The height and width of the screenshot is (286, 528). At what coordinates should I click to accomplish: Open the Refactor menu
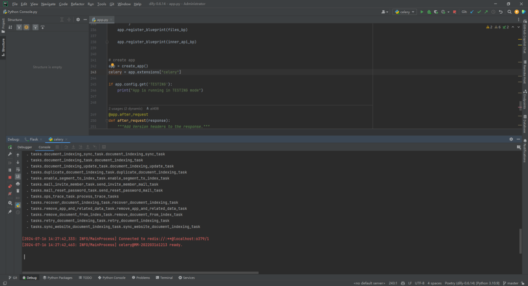(x=77, y=4)
